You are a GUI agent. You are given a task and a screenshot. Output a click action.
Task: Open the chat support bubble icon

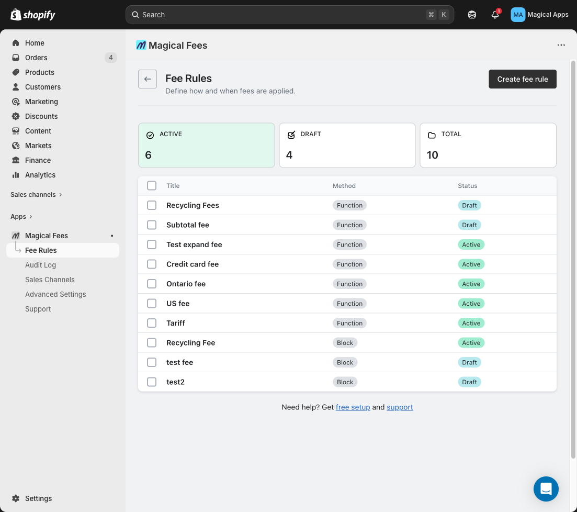[546, 489]
